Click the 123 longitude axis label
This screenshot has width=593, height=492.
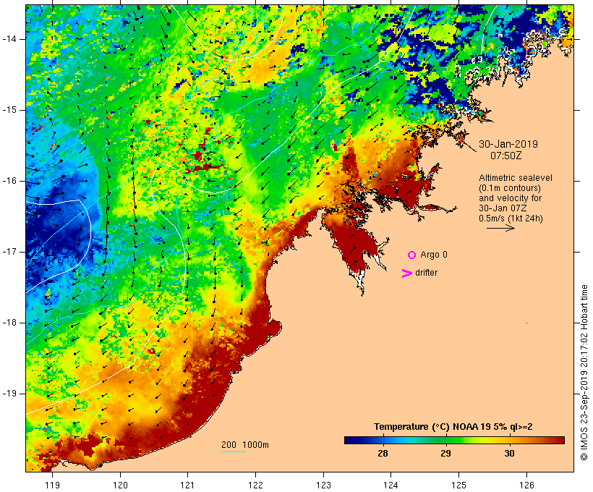point(323,485)
